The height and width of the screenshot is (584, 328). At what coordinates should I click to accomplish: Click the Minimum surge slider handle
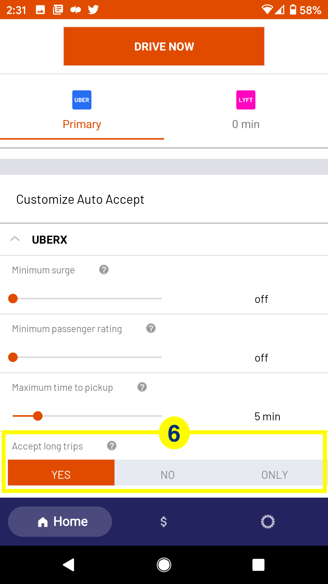coord(13,299)
